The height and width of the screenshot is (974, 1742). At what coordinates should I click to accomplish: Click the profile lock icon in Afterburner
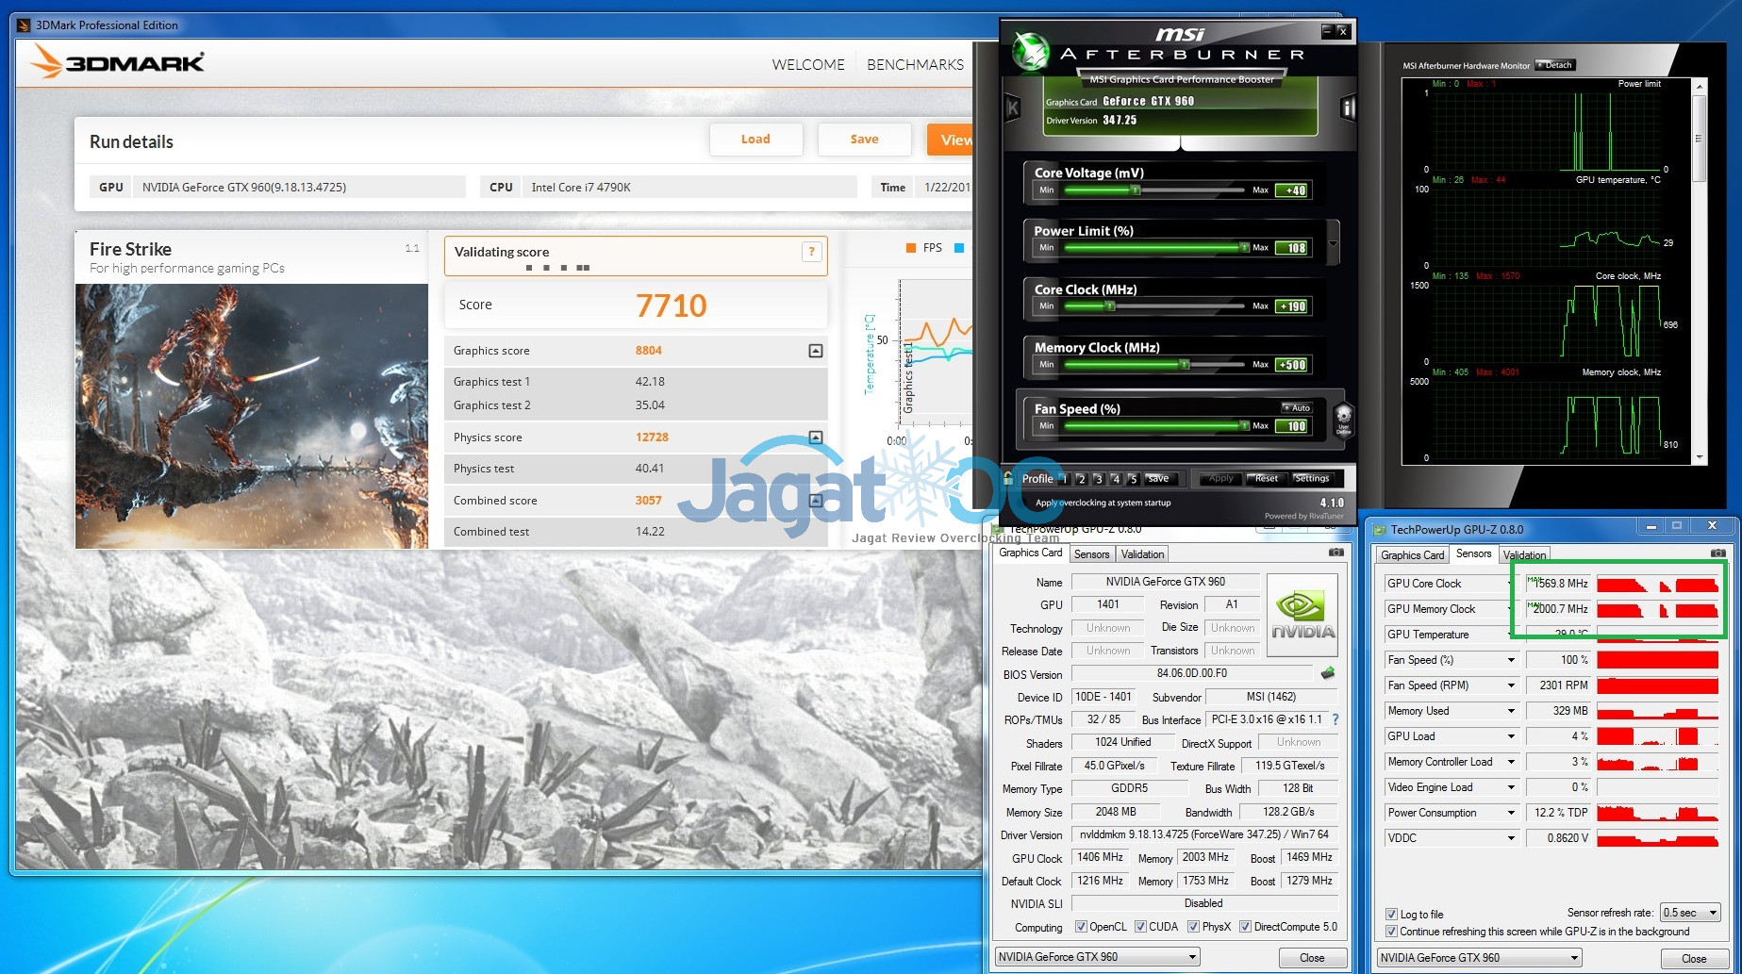point(1008,478)
